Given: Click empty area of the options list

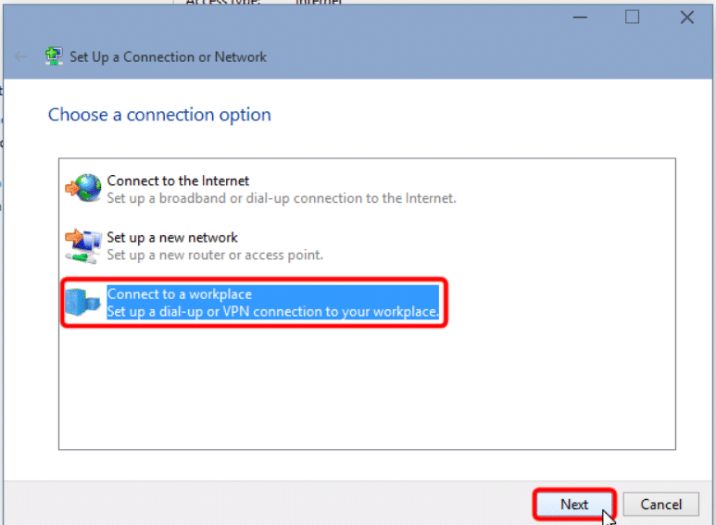Looking at the screenshot, I should (367, 386).
